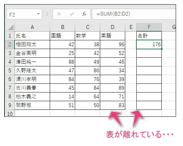The height and width of the screenshot is (146, 183).
Task: Click the Enter checkmark icon in formula bar
Action: coord(72,14)
